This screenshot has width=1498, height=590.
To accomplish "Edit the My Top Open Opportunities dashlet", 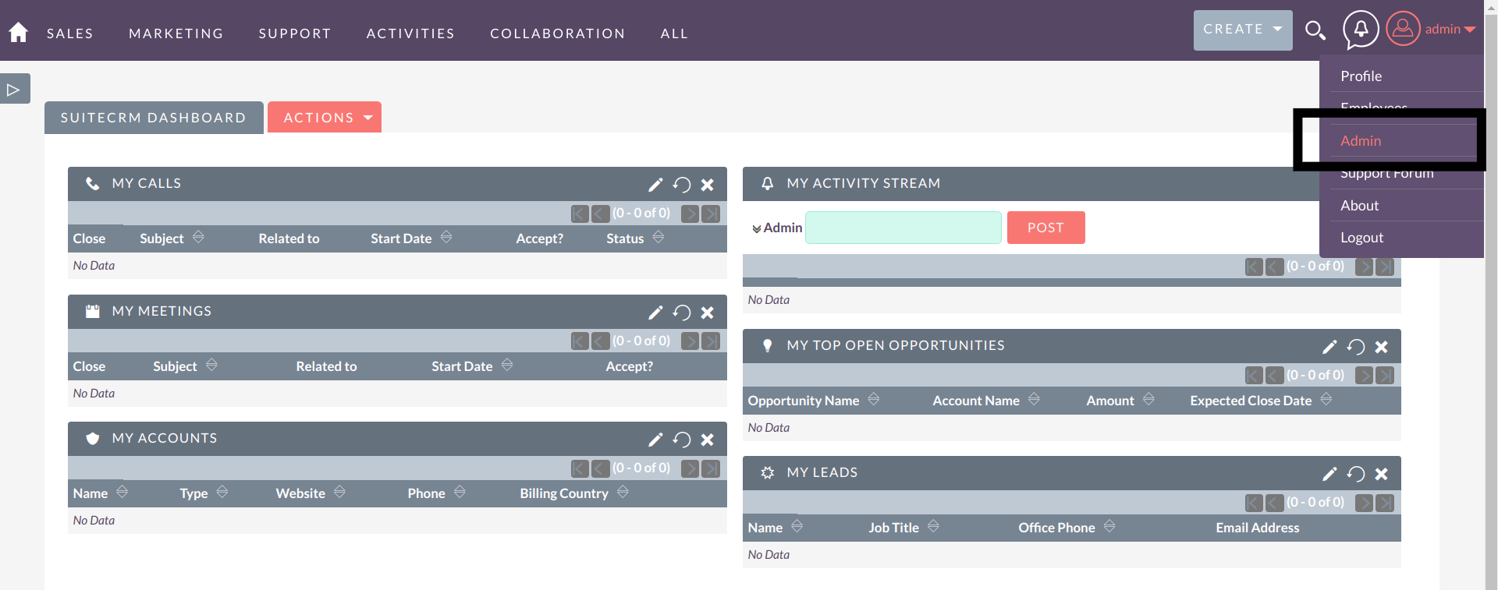I will coord(1329,347).
